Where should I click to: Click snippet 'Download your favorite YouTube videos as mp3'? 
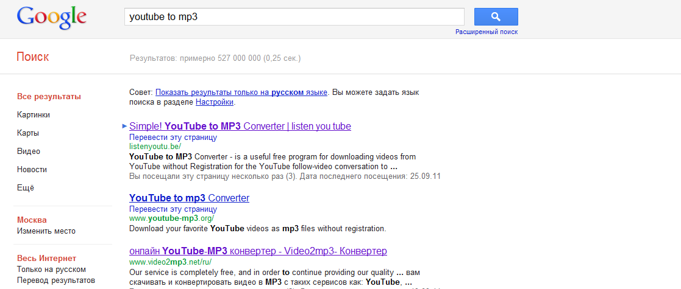257,228
